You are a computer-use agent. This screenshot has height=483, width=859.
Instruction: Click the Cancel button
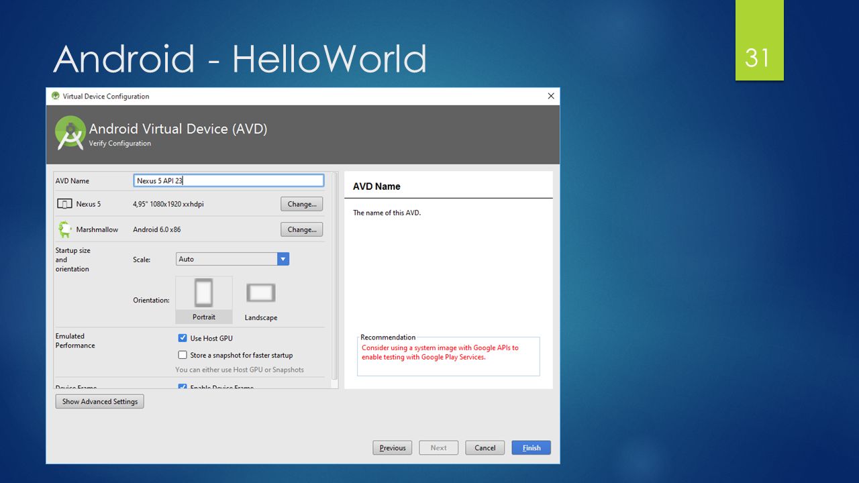(485, 447)
